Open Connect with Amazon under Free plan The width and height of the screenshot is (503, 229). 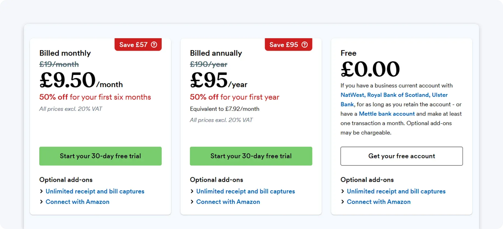click(378, 202)
